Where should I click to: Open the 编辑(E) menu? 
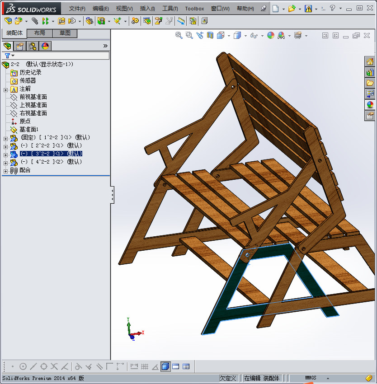pyautogui.click(x=100, y=9)
